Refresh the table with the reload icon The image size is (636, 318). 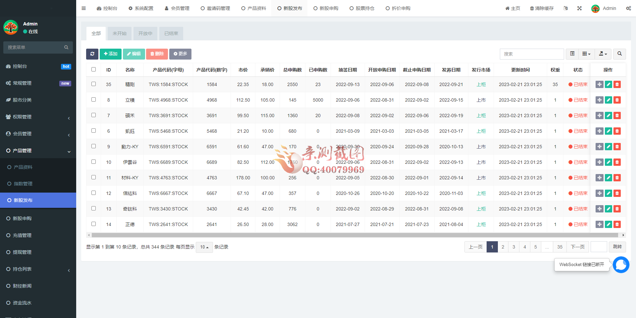[92, 54]
